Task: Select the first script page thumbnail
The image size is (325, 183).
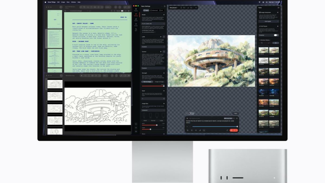Action: tap(55, 19)
